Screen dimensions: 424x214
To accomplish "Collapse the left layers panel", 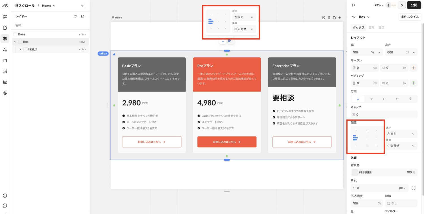I will click(x=83, y=6).
